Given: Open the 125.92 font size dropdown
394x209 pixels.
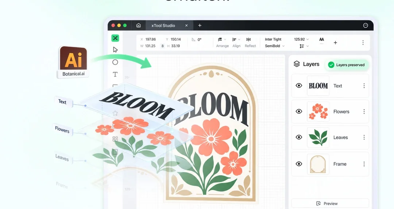Looking at the screenshot, I should 302,39.
